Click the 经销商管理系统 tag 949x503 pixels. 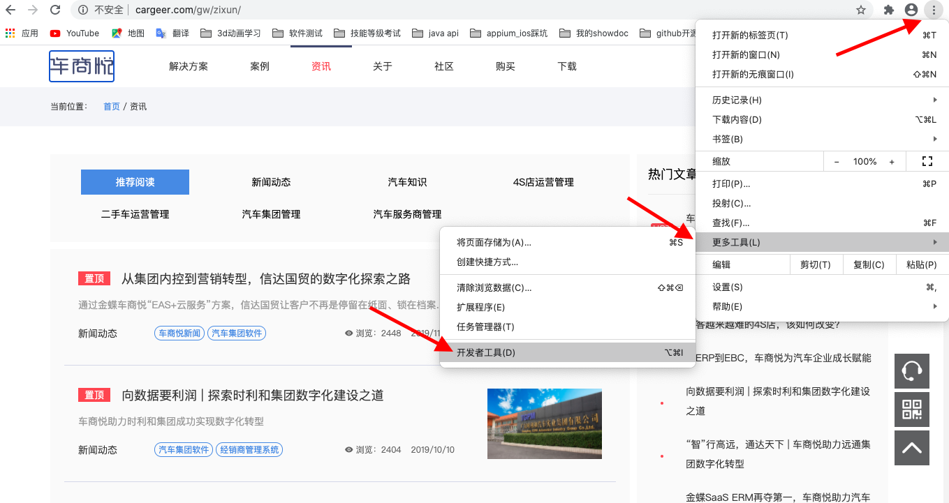(249, 450)
